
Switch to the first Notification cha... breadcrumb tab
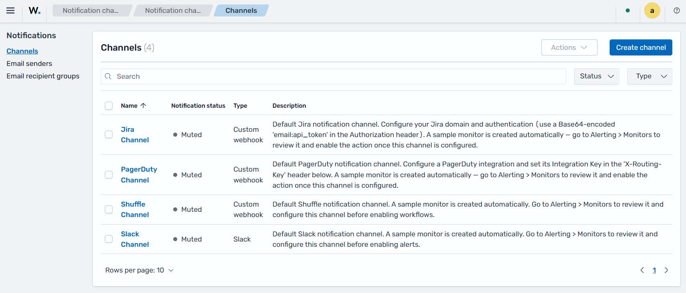(91, 10)
